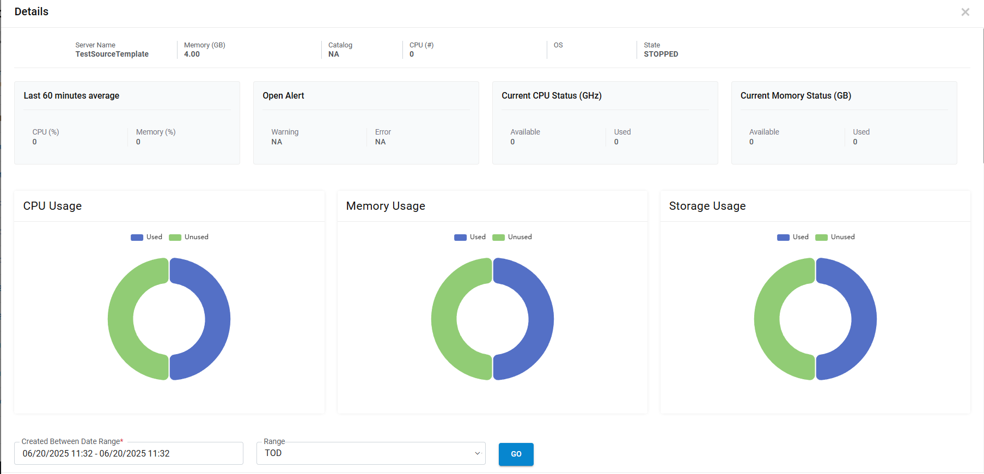Select the TestSourceTemplate server name text

[112, 54]
